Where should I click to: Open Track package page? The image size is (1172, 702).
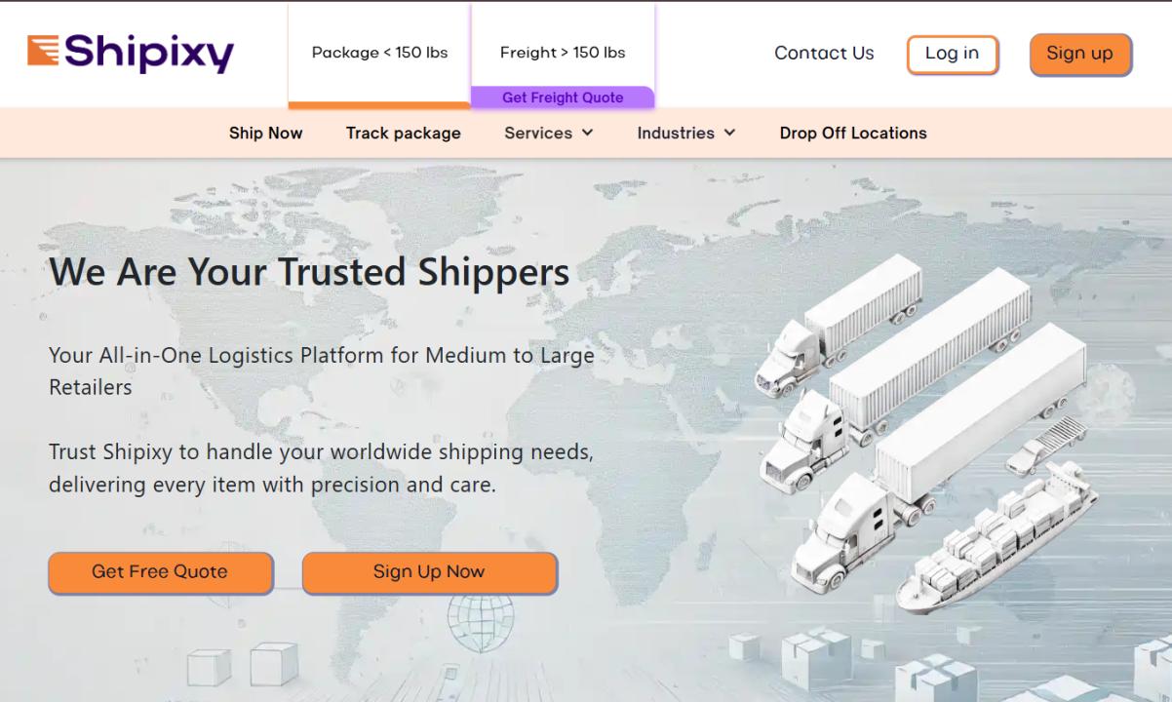pyautogui.click(x=404, y=134)
